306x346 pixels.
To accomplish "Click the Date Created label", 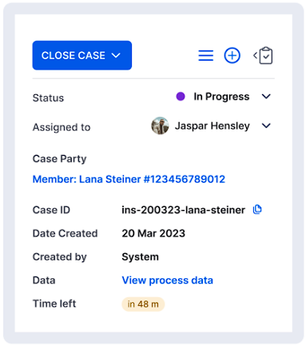I will tap(65, 233).
